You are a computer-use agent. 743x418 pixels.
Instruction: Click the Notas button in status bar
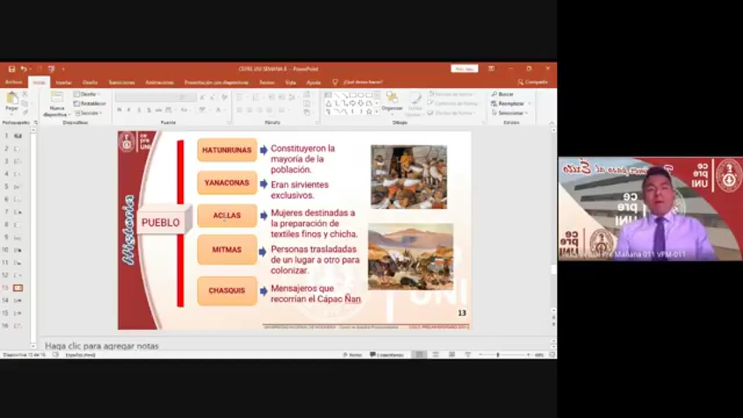pyautogui.click(x=352, y=355)
